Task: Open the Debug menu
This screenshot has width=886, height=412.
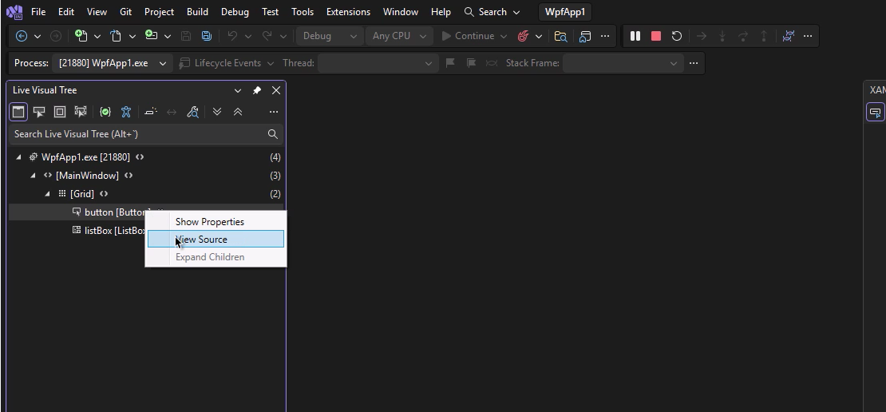Action: coord(235,12)
